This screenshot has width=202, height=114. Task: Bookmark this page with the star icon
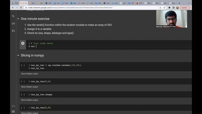(x=164, y=8)
